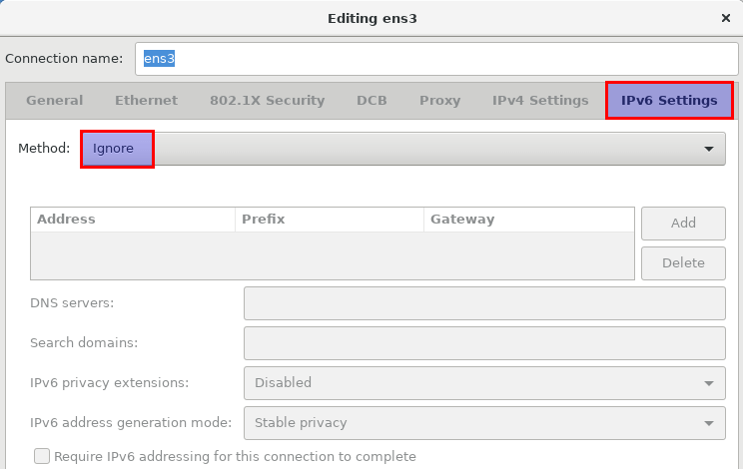The width and height of the screenshot is (743, 469).
Task: Open the Ethernet tab
Action: (x=146, y=101)
